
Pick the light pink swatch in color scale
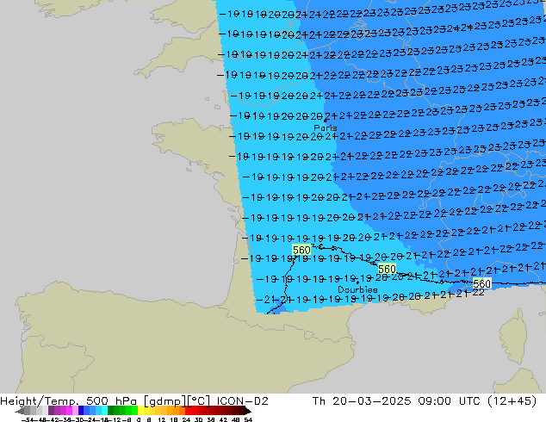pyautogui.click(x=75, y=411)
